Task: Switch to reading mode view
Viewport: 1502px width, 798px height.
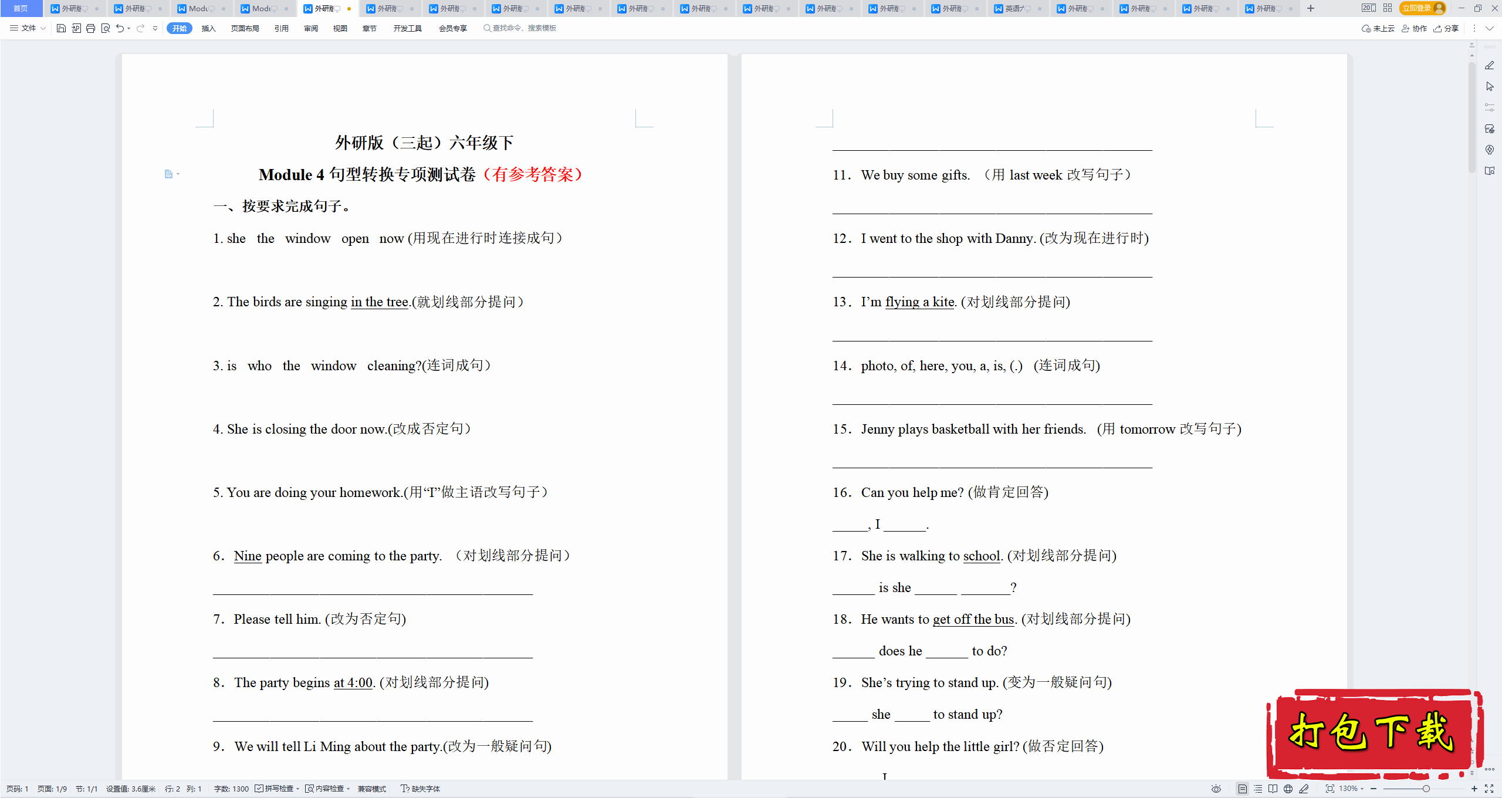Action: click(1273, 789)
